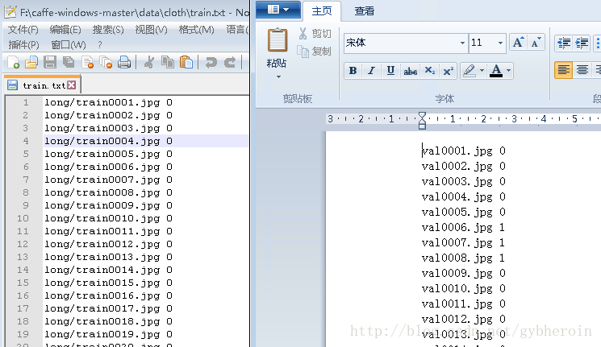The height and width of the screenshot is (347, 601).
Task: Click the decrease indent icon in WordPad
Action: [564, 43]
